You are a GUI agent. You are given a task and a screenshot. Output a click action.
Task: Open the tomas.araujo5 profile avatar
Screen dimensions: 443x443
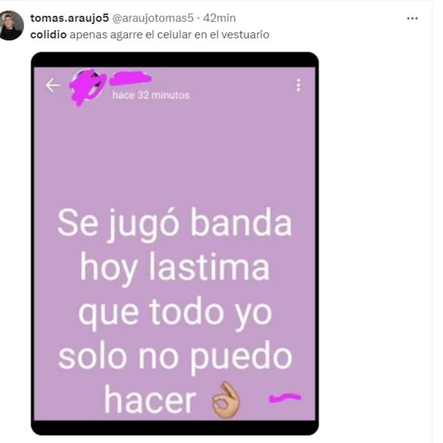coord(11,25)
